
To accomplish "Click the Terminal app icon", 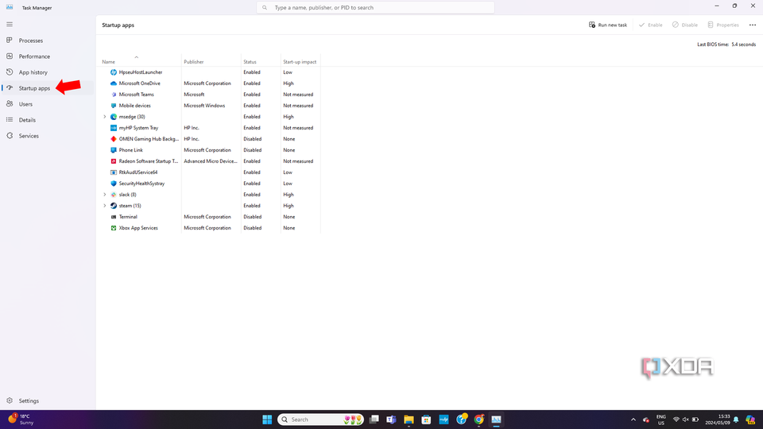I will click(x=114, y=217).
